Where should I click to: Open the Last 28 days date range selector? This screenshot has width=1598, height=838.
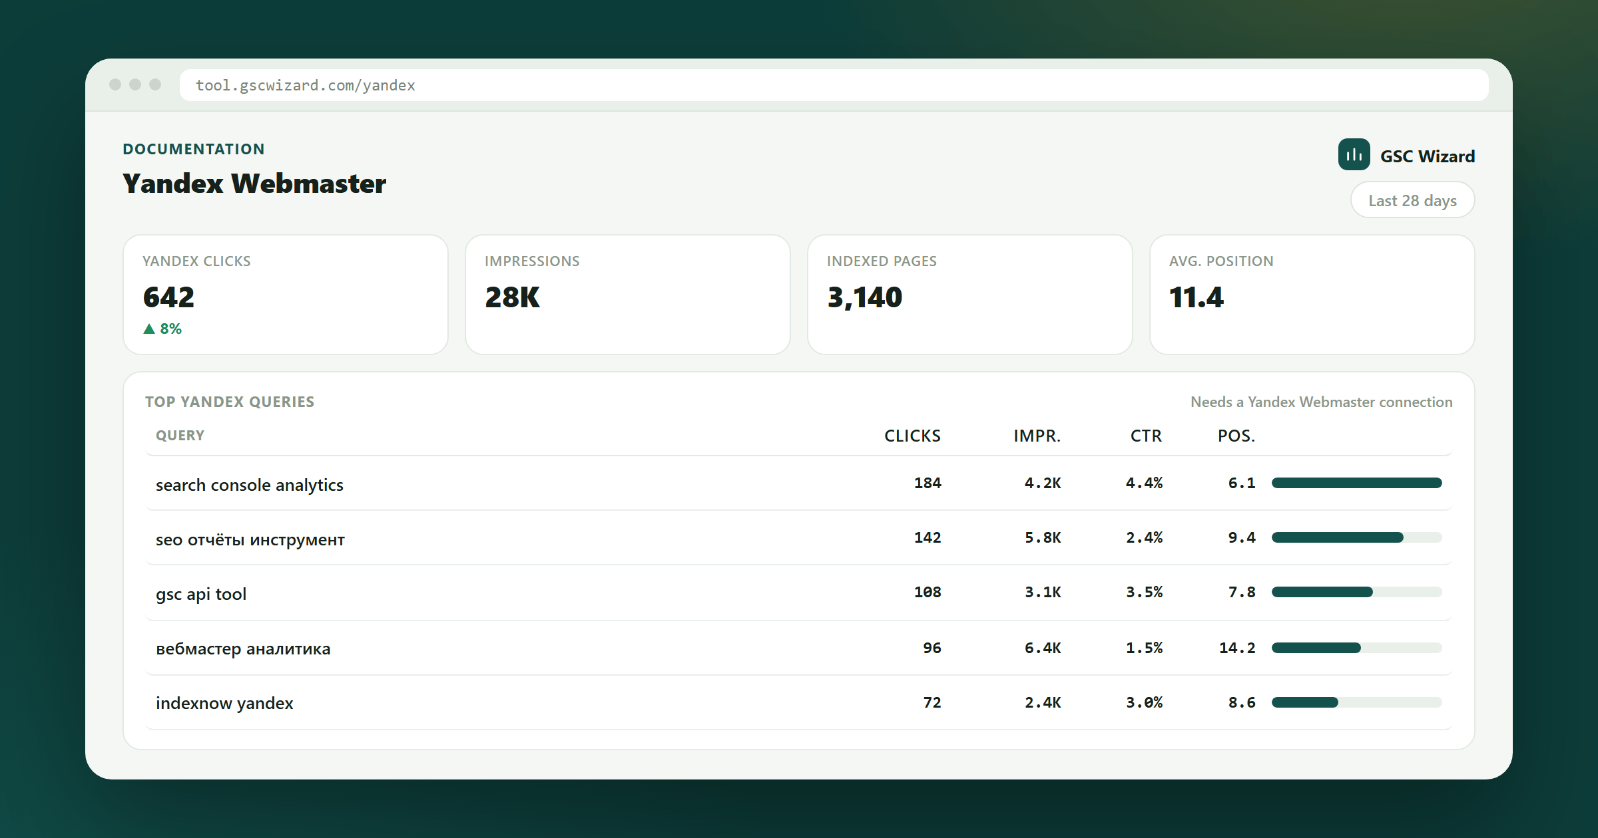point(1412,200)
